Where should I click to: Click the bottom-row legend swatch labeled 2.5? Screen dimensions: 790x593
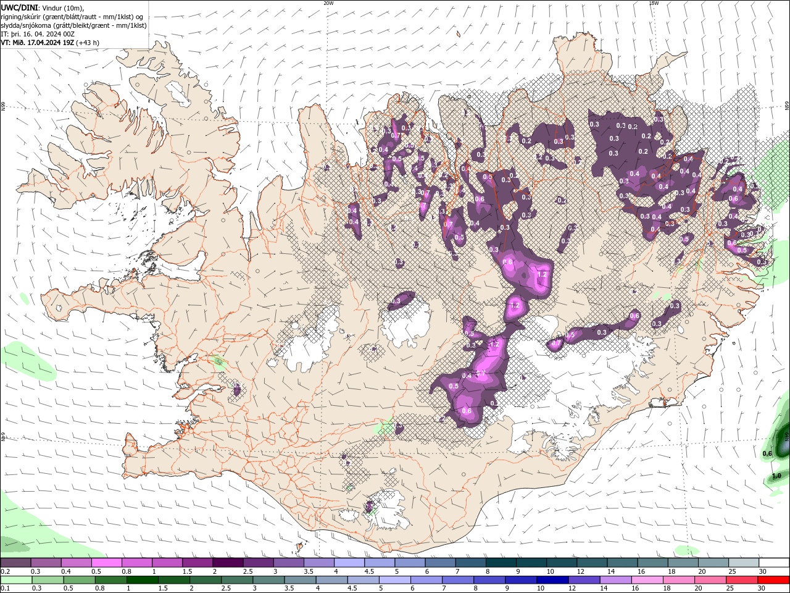[x=237, y=580]
